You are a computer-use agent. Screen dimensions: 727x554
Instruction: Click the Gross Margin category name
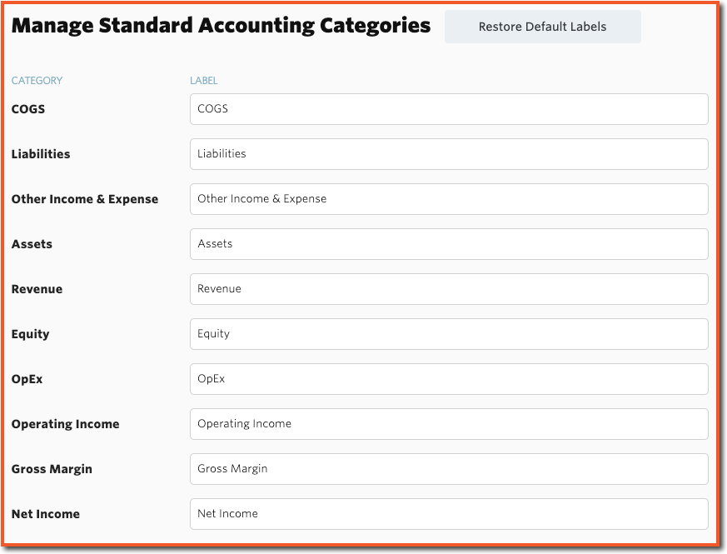(x=52, y=469)
